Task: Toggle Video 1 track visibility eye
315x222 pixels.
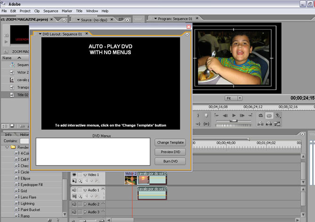Action: click(x=74, y=175)
